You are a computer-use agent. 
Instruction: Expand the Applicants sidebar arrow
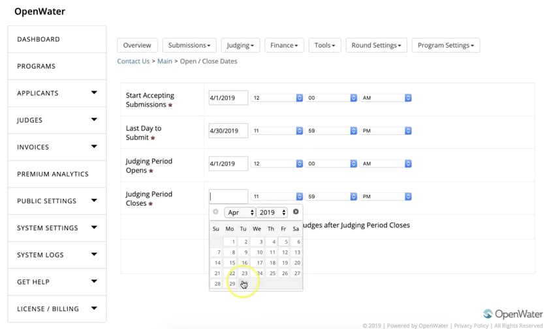click(x=94, y=93)
